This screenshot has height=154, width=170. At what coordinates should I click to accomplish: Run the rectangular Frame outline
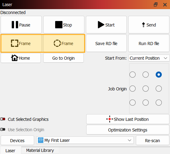tap(21, 44)
